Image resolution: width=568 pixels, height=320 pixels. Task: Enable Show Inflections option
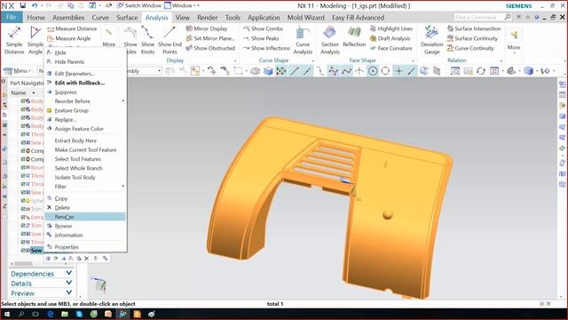coord(266,48)
